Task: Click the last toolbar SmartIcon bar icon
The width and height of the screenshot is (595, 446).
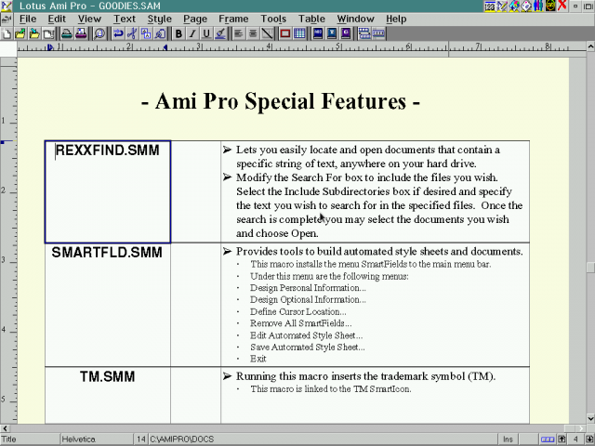Action: point(378,33)
